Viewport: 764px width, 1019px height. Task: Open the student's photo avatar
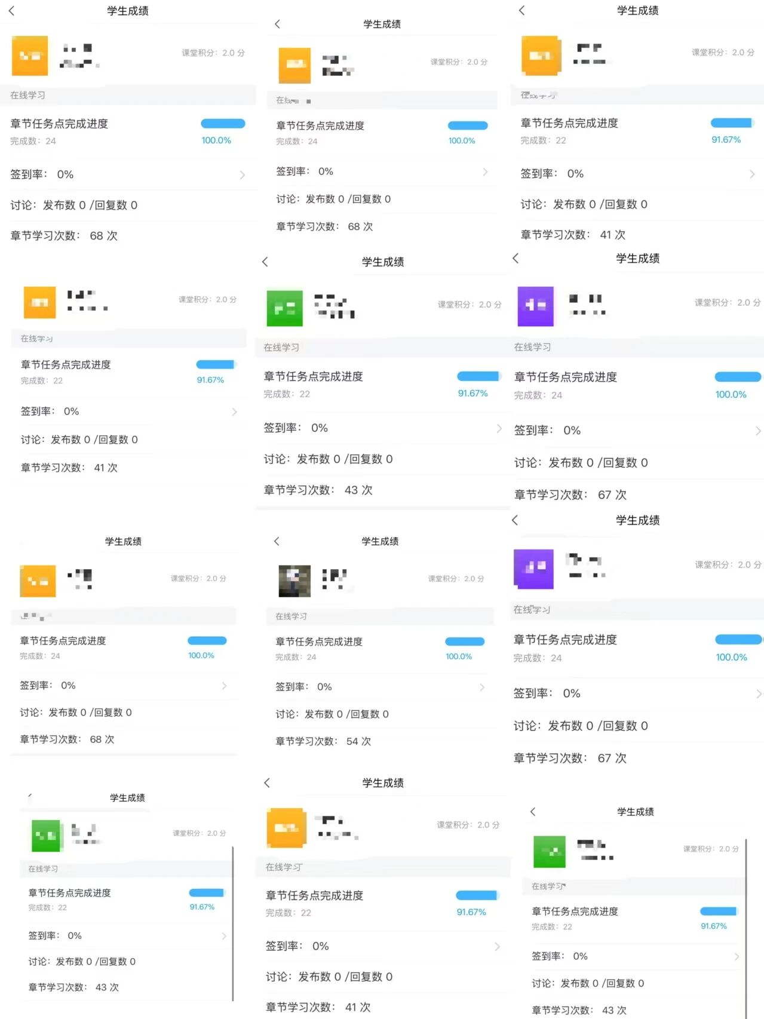point(294,581)
